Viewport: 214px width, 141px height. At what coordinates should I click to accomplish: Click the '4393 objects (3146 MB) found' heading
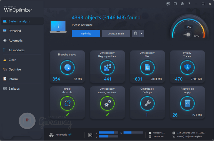106,17
